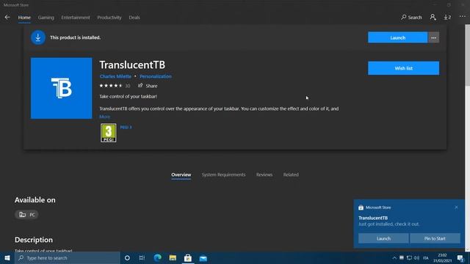Open the ellipsis options next to Launch

pyautogui.click(x=433, y=37)
